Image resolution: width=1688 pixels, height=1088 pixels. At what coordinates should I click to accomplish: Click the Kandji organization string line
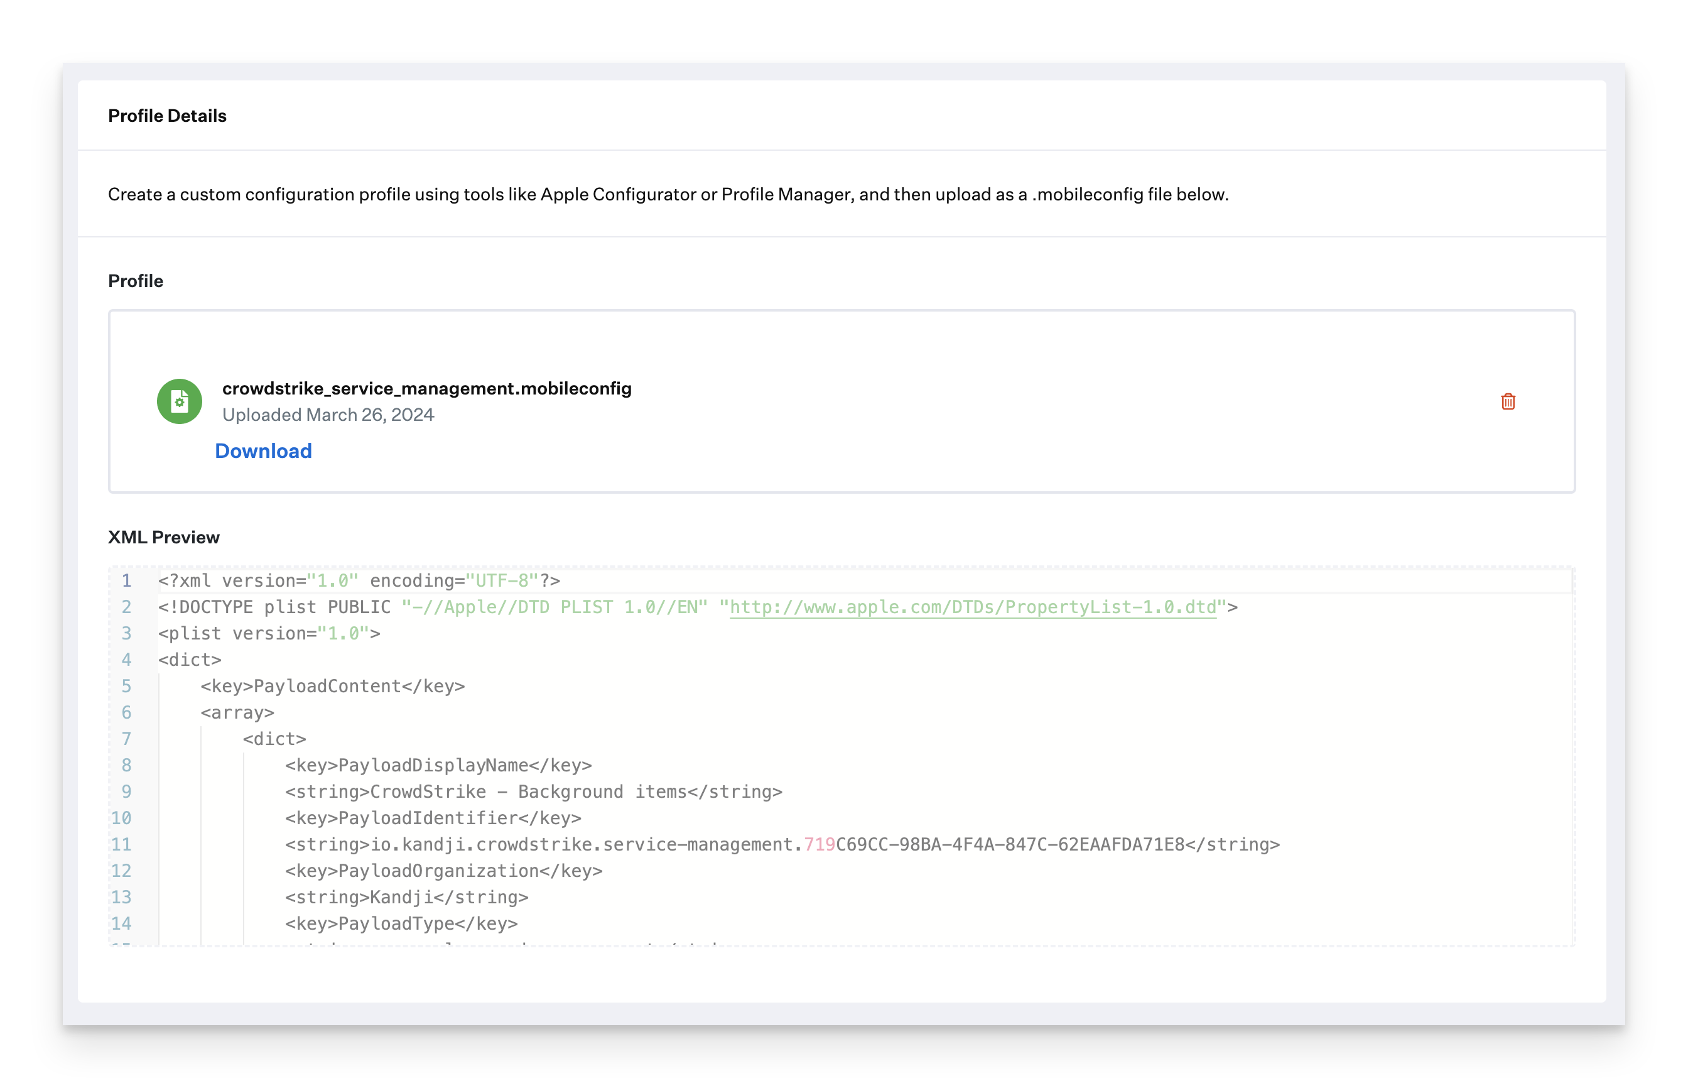[406, 897]
